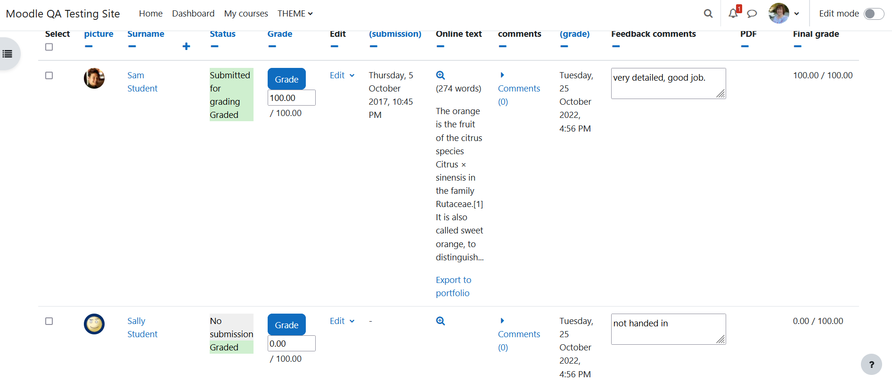Hide the Status column using minus icon
Screen dimensions: 892x382
[214, 46]
